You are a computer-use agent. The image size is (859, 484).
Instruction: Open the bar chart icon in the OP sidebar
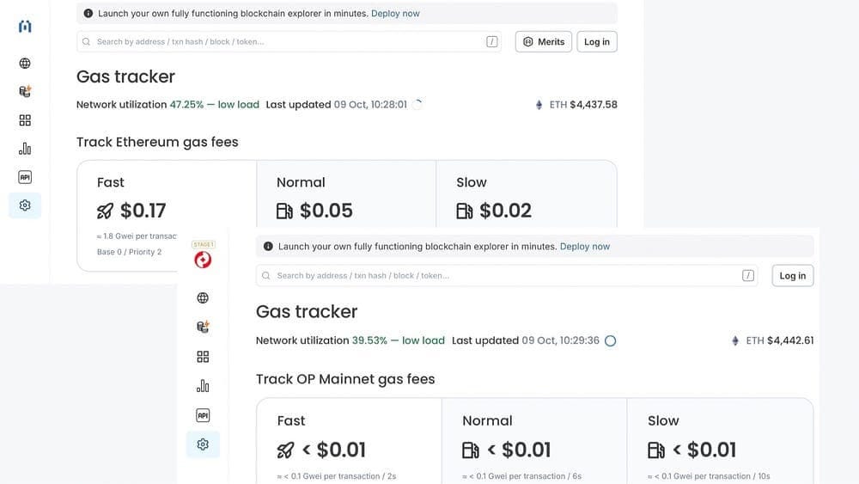203,386
